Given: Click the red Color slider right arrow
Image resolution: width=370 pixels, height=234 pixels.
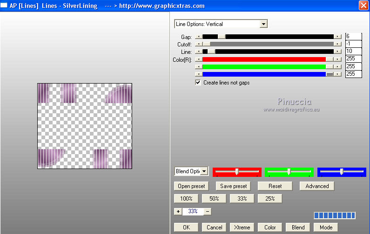Looking at the screenshot, I should point(338,59).
